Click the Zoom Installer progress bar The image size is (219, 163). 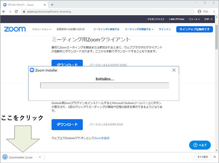(x=105, y=85)
